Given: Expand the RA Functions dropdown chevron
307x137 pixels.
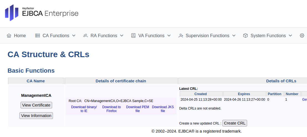Looking at the screenshot, I should pyautogui.click(x=122, y=35).
